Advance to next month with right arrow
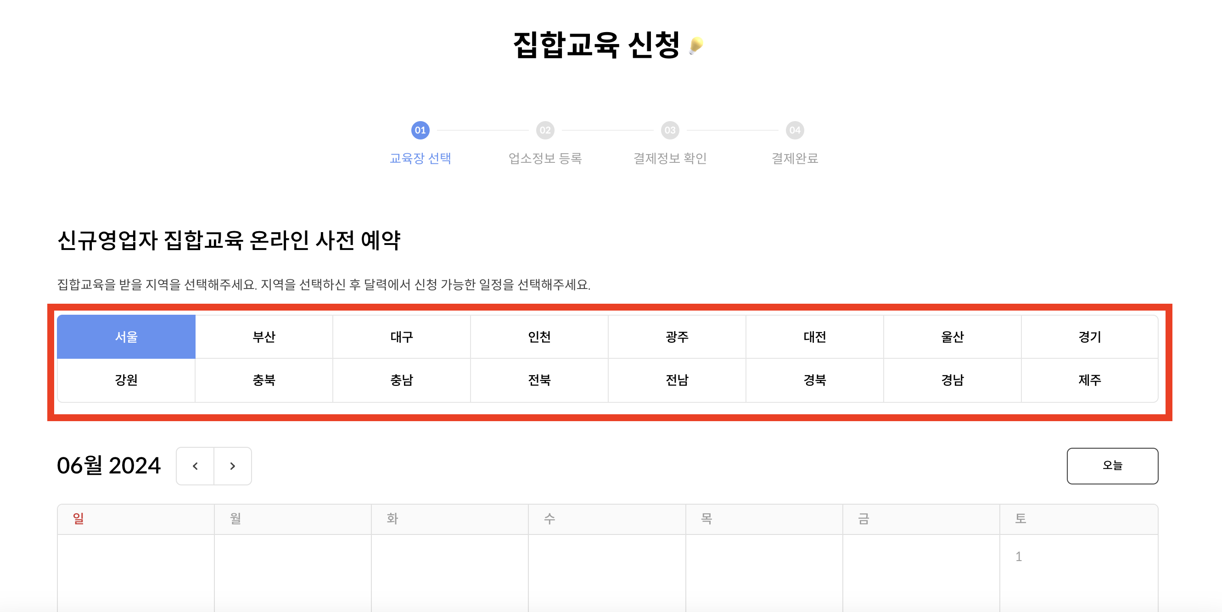This screenshot has width=1222, height=612. (x=232, y=466)
